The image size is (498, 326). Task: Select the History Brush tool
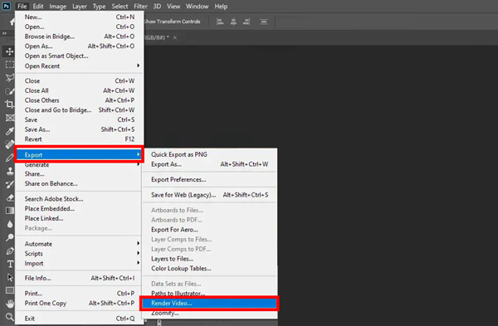(9, 184)
